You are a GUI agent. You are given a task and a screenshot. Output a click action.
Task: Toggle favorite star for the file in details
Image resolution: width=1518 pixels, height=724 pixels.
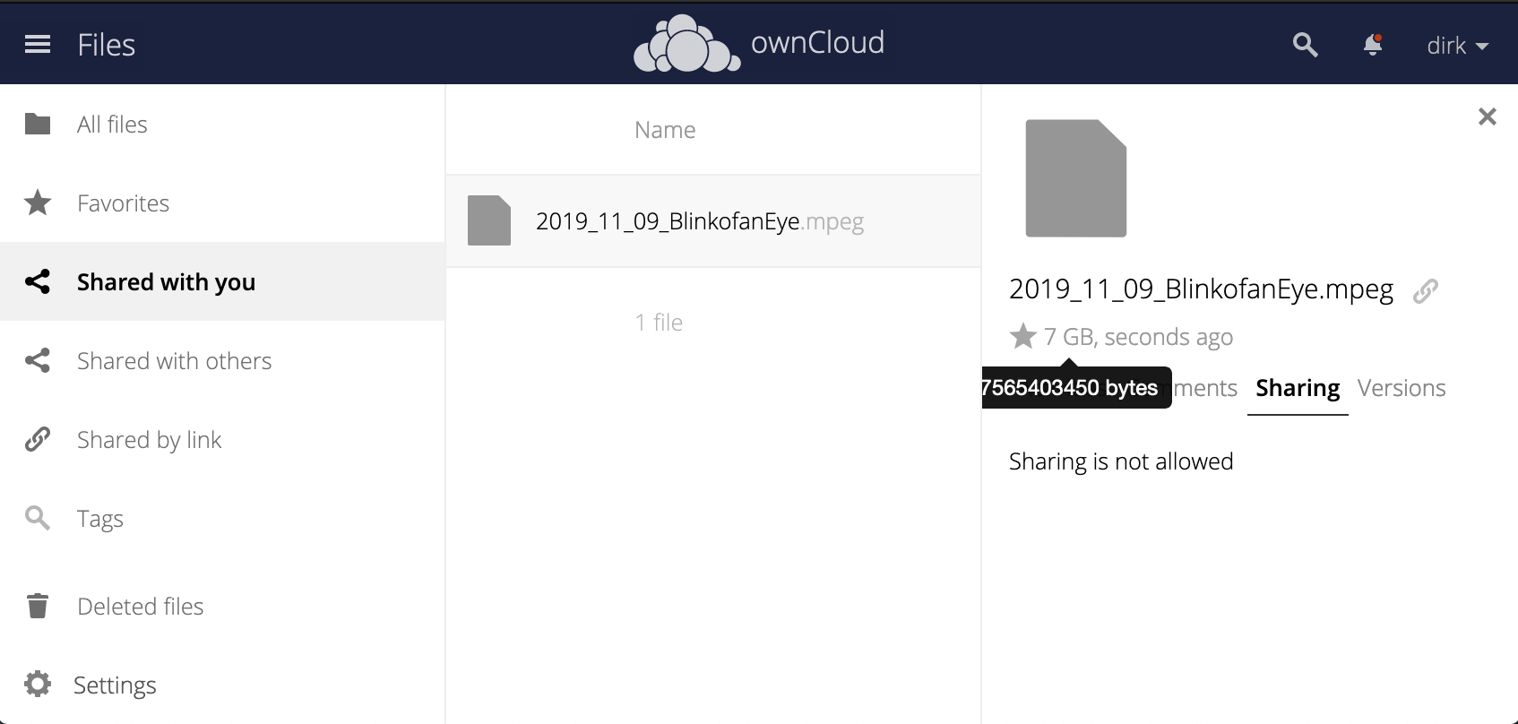click(x=1022, y=337)
